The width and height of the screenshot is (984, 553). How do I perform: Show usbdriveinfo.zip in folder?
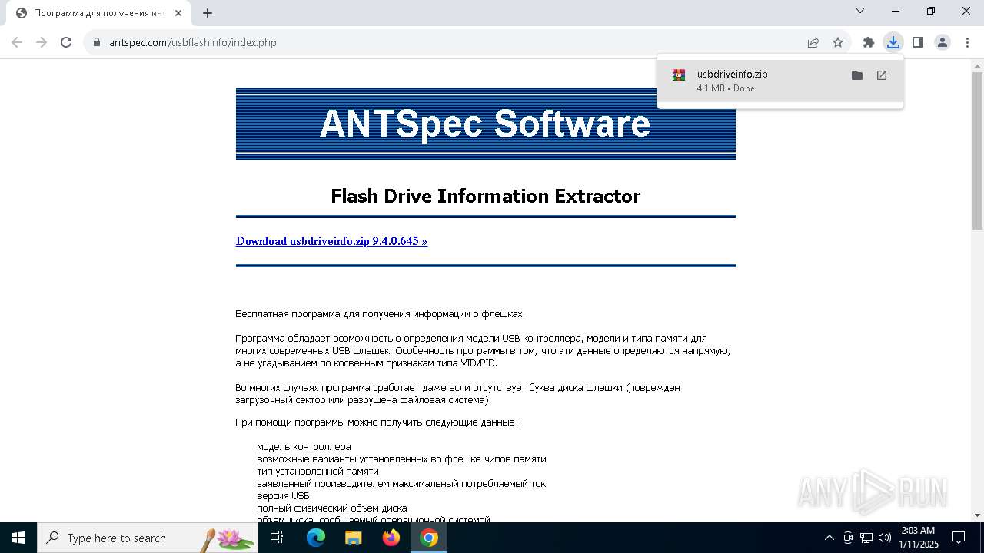coord(857,75)
